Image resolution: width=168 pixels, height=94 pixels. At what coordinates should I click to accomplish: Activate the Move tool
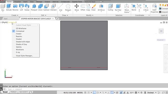[x=77, y=8]
